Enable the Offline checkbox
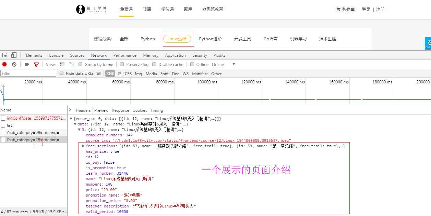The height and width of the screenshot is (216, 431). point(192,64)
